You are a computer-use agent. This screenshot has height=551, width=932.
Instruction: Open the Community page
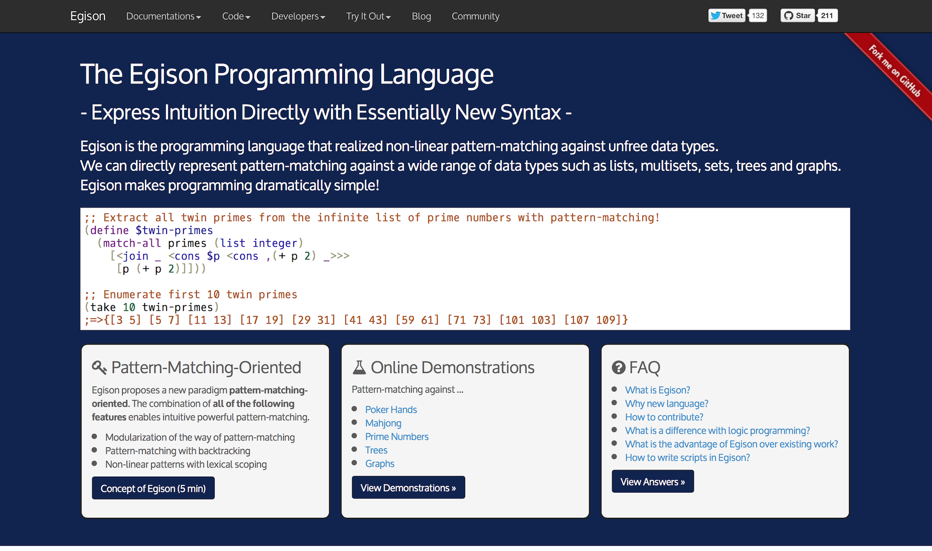(475, 16)
